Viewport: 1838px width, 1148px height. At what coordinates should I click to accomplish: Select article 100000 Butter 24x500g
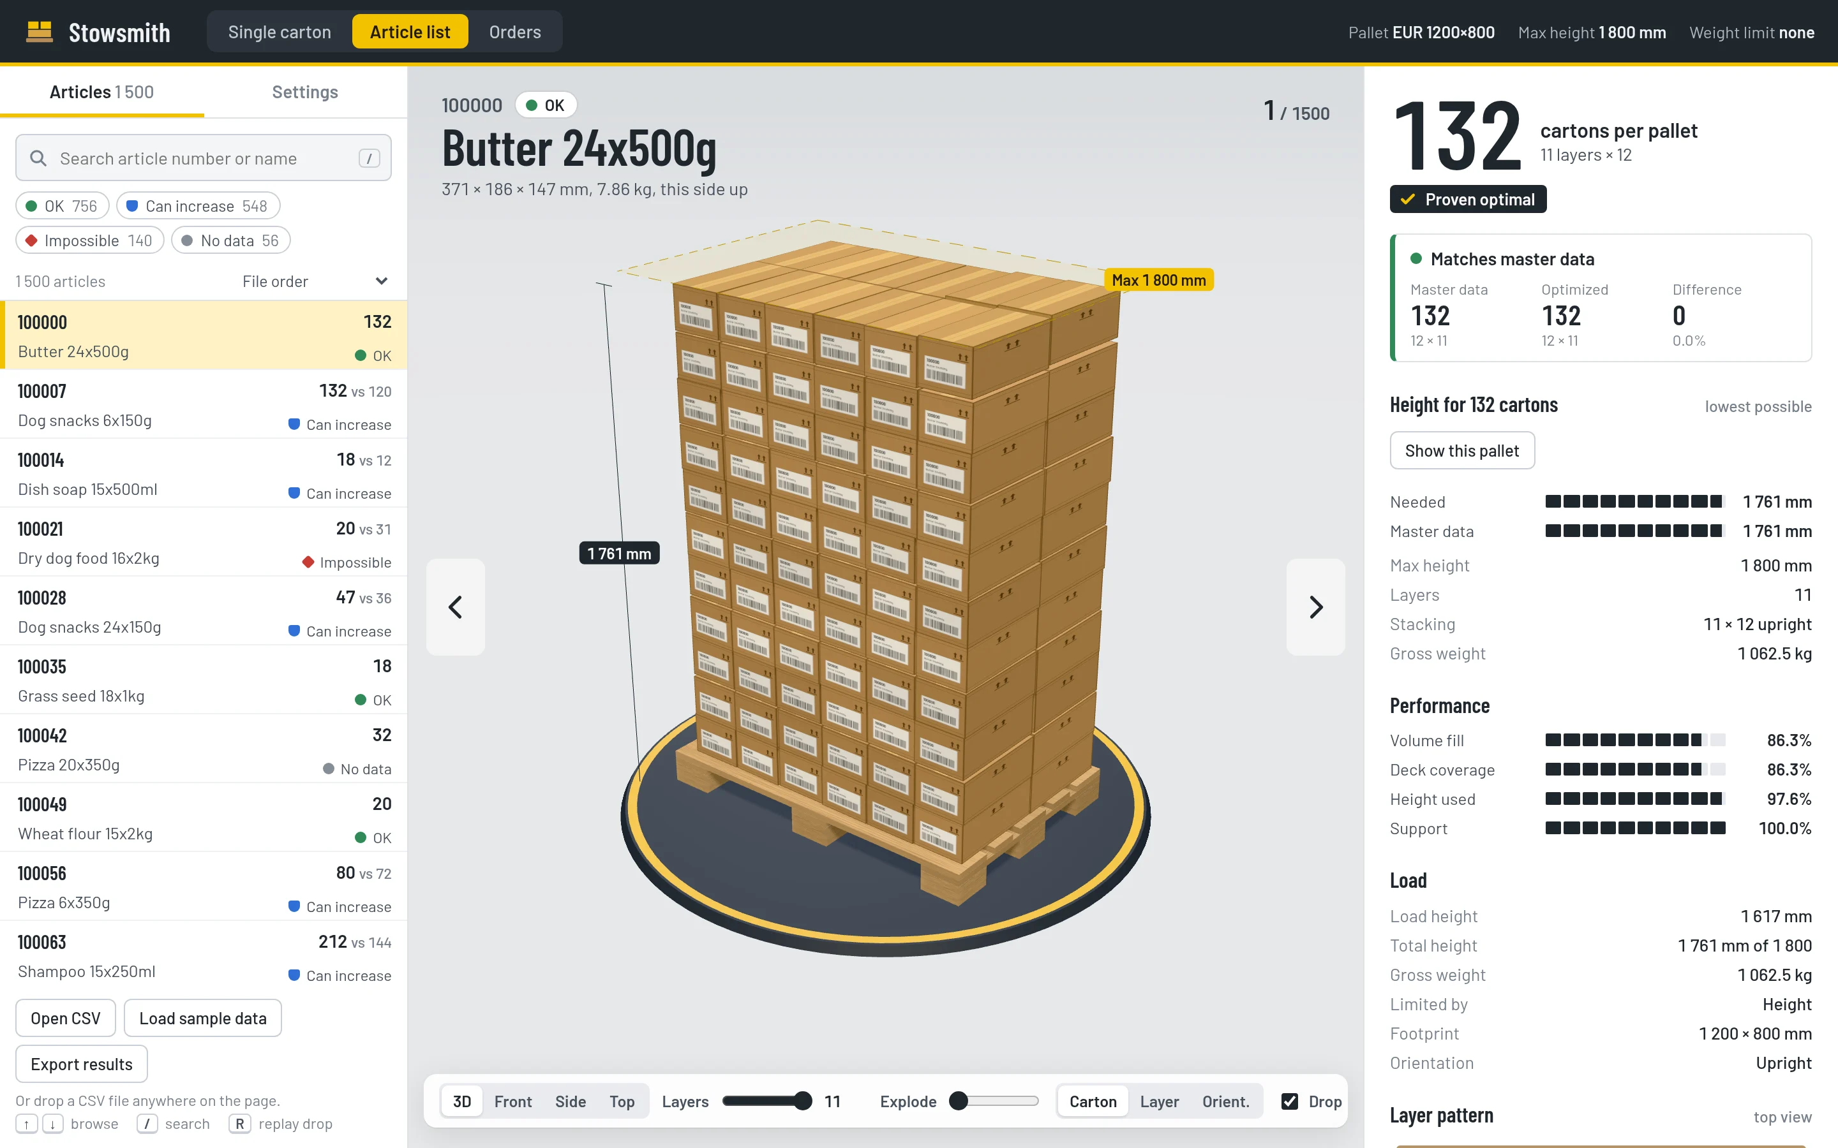click(204, 335)
